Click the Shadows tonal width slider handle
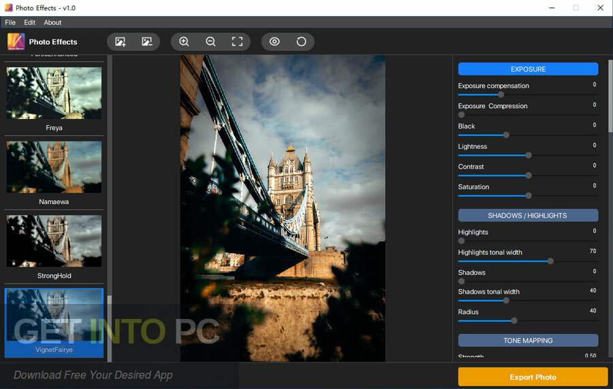 pyautogui.click(x=506, y=301)
